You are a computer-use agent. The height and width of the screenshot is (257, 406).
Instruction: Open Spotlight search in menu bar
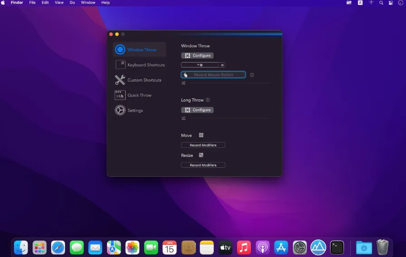click(x=381, y=3)
